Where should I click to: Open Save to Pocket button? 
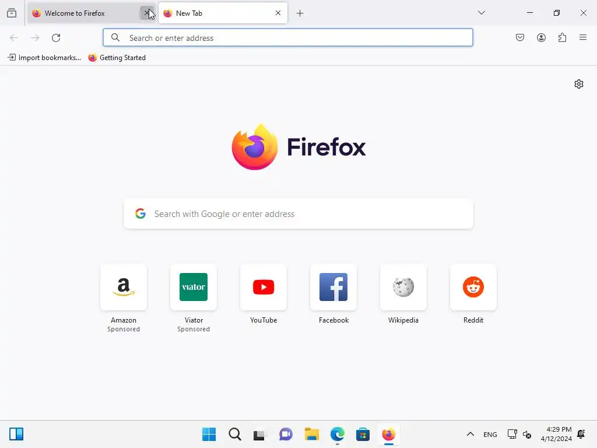(x=519, y=38)
